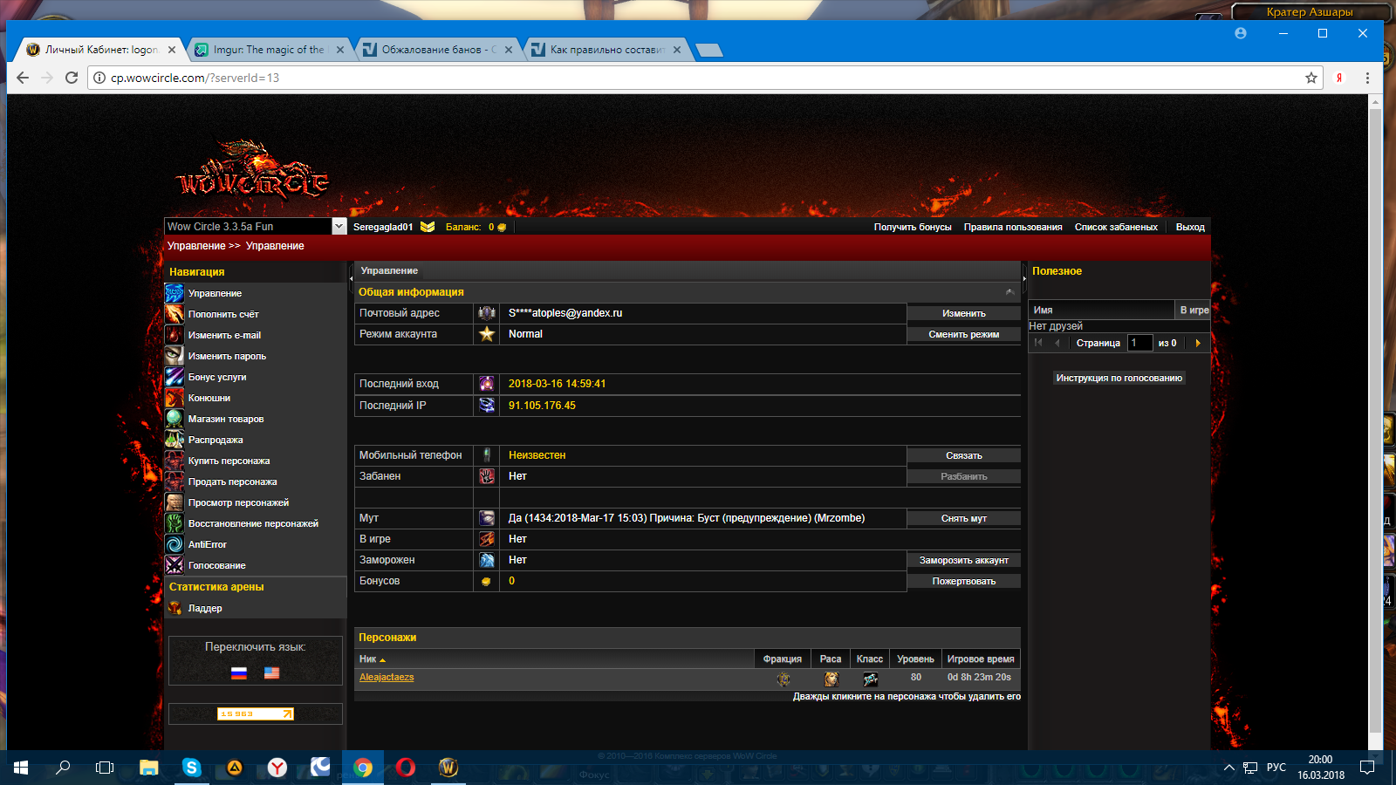The image size is (1396, 785).
Task: Select the English US flag icon
Action: coord(271,672)
